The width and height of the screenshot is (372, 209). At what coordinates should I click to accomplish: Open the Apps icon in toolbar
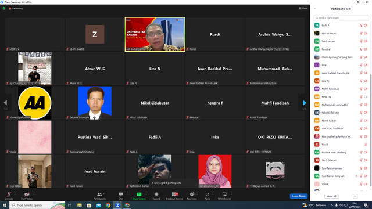coord(207,194)
